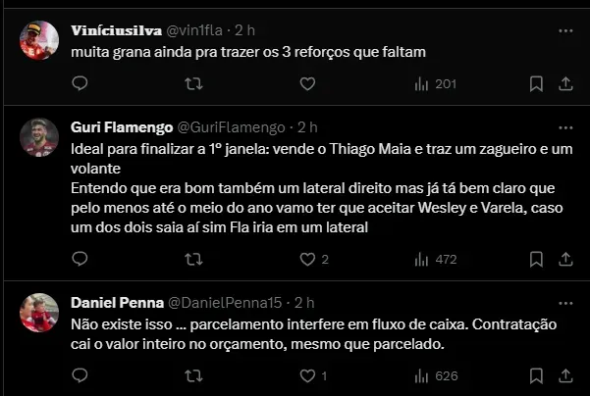
Task: View analytics of Guri Flamengo's tweet (472)
Action: 437,260
